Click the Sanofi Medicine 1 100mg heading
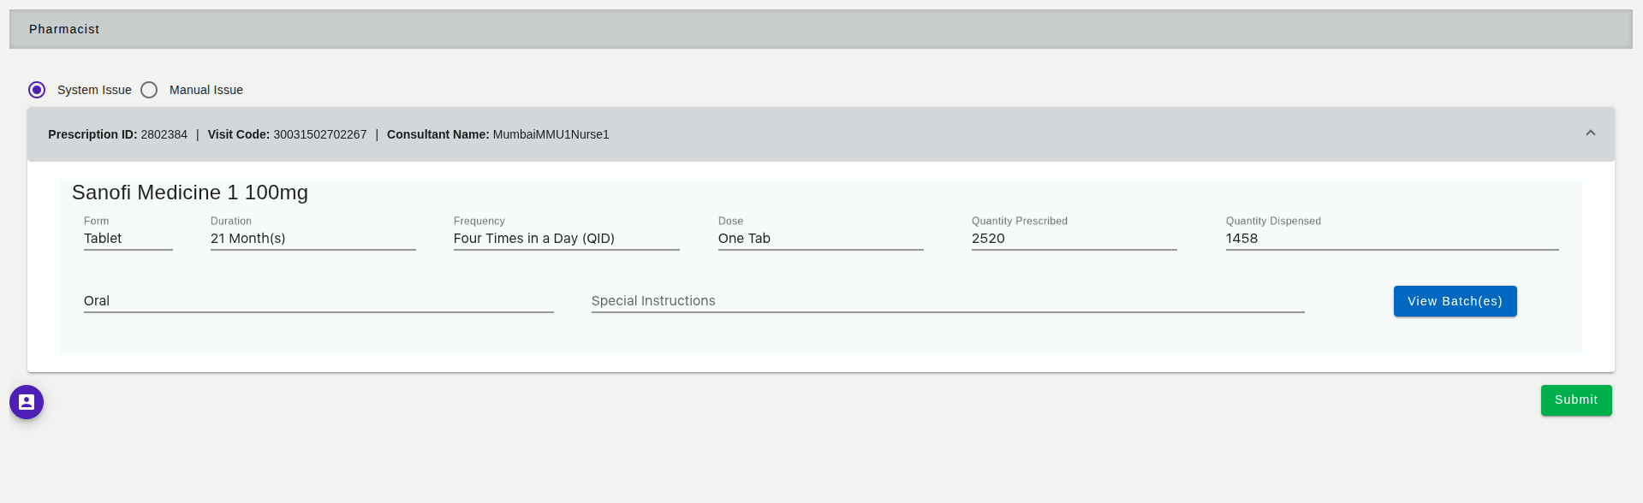 pyautogui.click(x=190, y=192)
